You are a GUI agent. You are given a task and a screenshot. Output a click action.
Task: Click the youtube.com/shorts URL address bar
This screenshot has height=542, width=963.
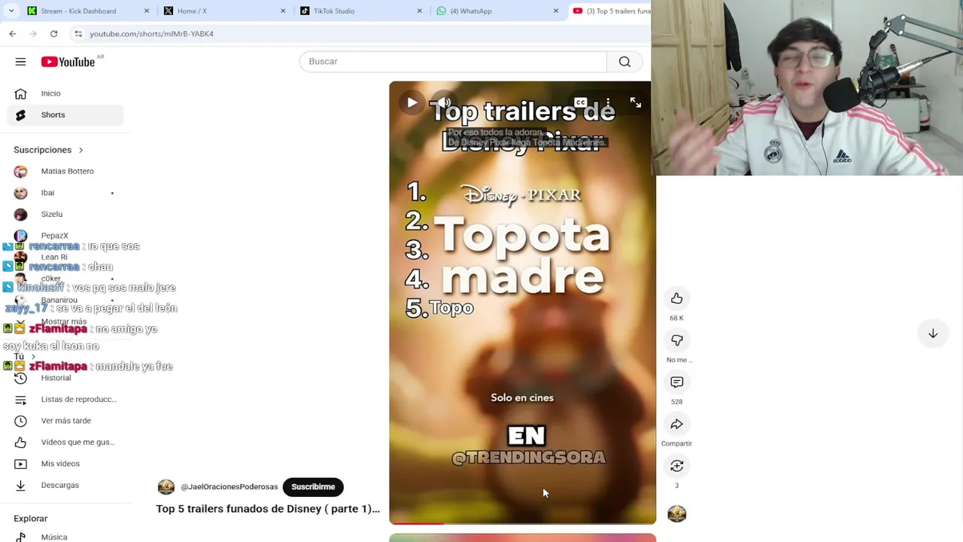[151, 34]
